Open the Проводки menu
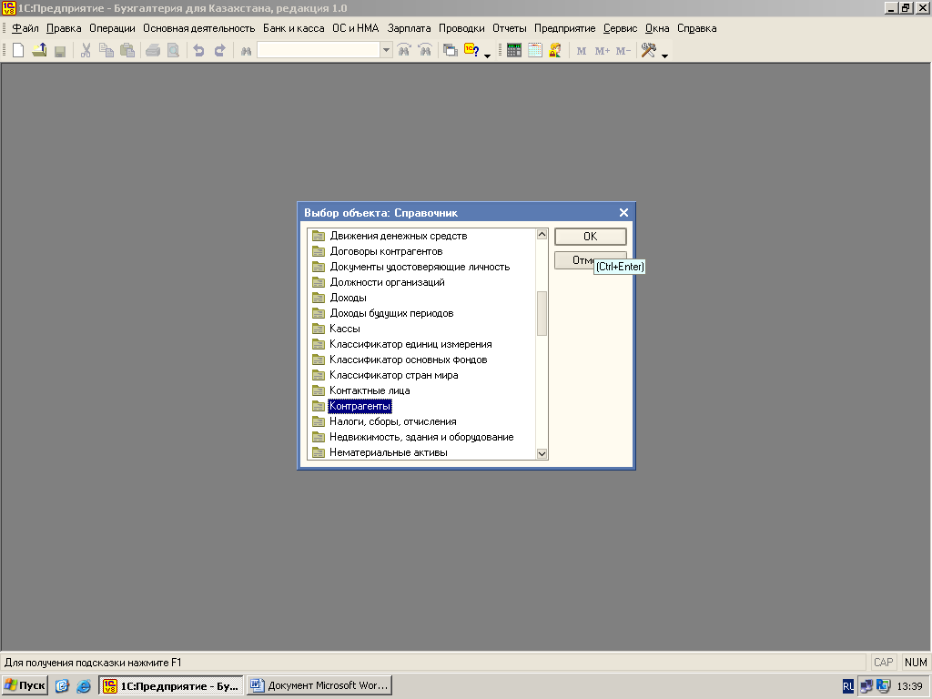932x699 pixels. 461,28
